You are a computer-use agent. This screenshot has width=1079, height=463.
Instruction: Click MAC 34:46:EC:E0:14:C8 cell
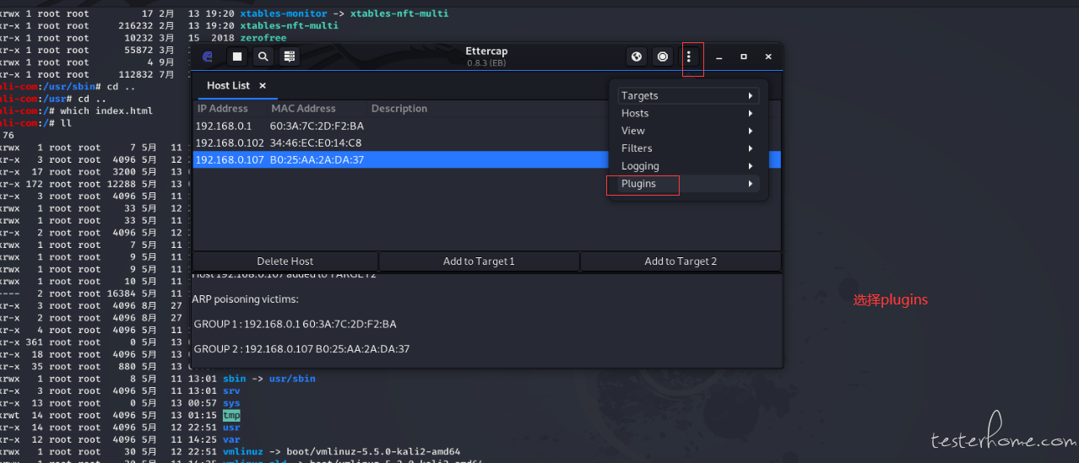tap(316, 143)
